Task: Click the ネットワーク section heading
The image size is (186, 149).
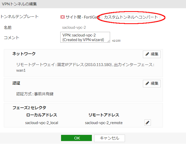Action: pyautogui.click(x=24, y=54)
